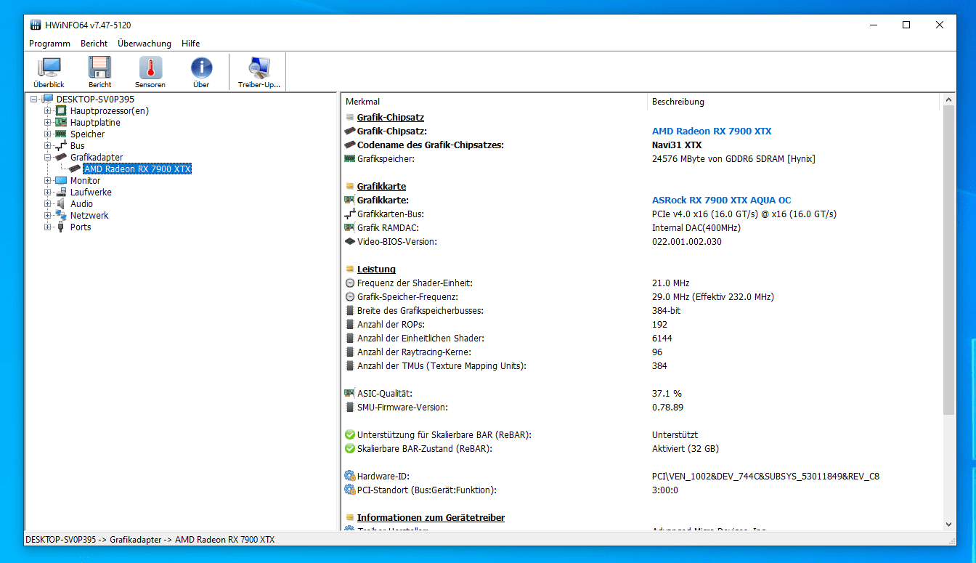Screen dimensions: 976x563
Task: Click the DESKTOP-SV0P395 computer icon
Action: 48,100
